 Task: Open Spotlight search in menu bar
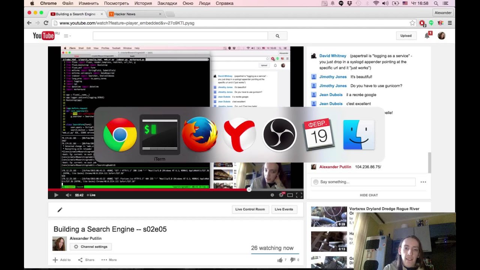[x=436, y=3]
